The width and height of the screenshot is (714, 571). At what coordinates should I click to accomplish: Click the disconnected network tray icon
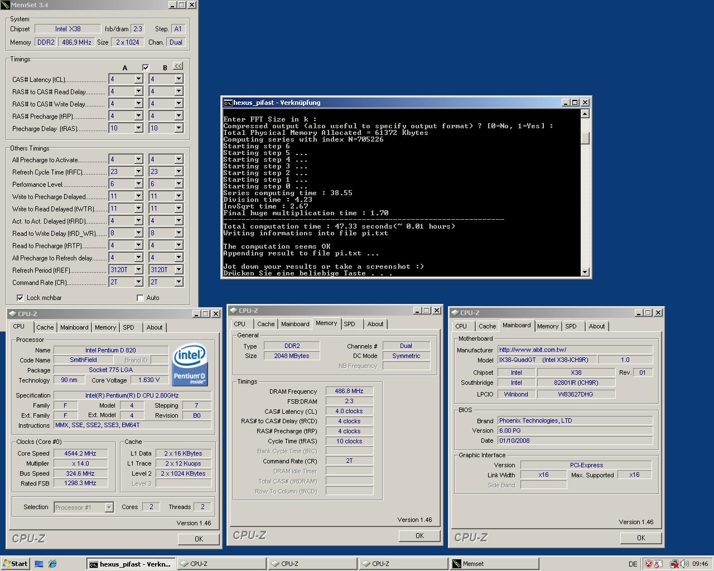pyautogui.click(x=674, y=564)
